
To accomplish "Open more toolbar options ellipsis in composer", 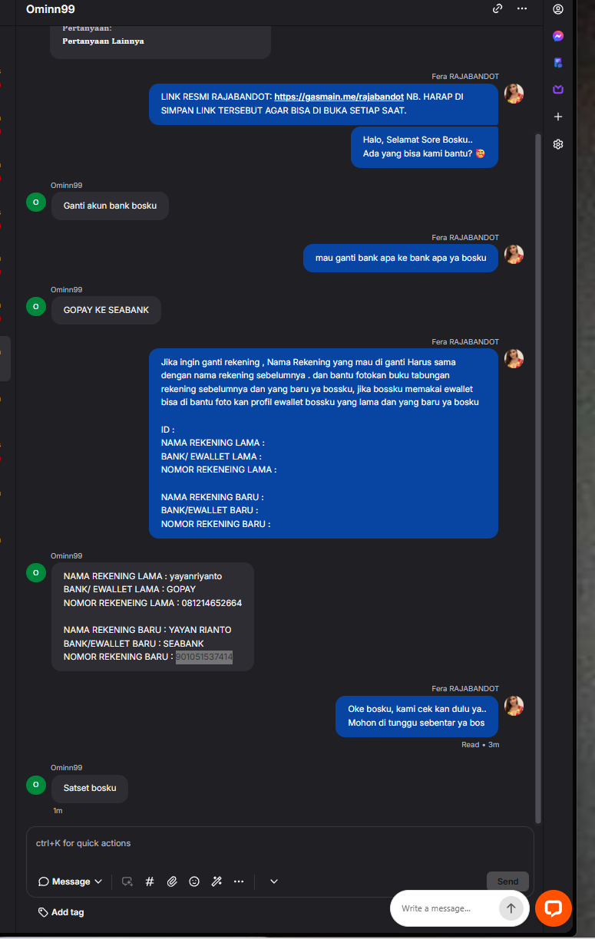I will pos(239,881).
